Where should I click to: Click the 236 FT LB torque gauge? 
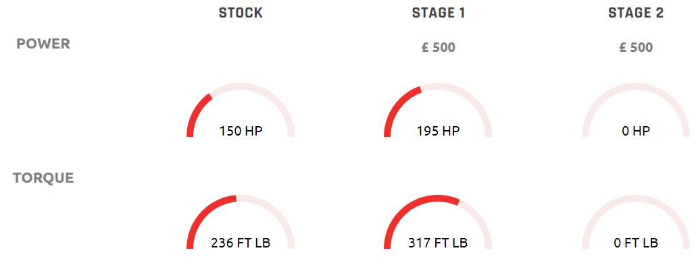tap(241, 221)
